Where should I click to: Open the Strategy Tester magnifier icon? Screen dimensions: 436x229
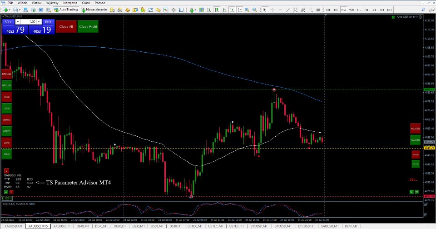tap(49, 10)
